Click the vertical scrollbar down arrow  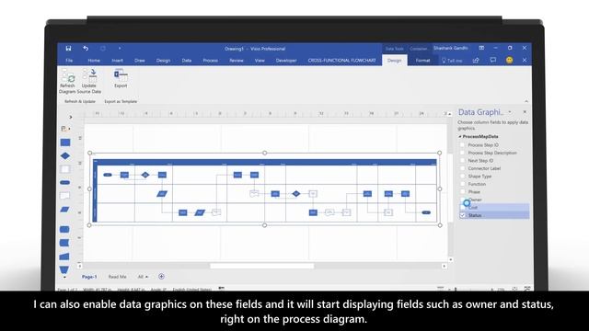(450, 259)
